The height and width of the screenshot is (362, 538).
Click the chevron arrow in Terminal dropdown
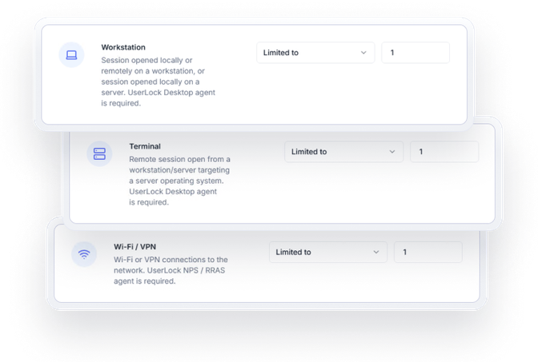click(x=392, y=152)
